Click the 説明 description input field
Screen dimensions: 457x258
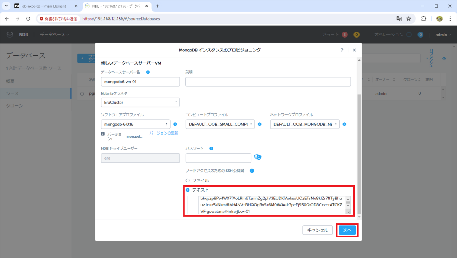click(268, 82)
